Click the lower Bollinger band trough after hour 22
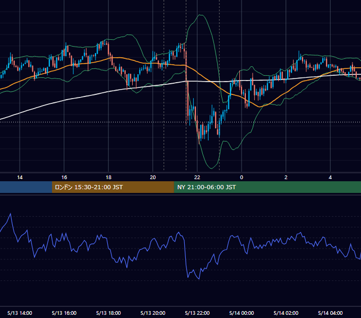 click(x=212, y=168)
